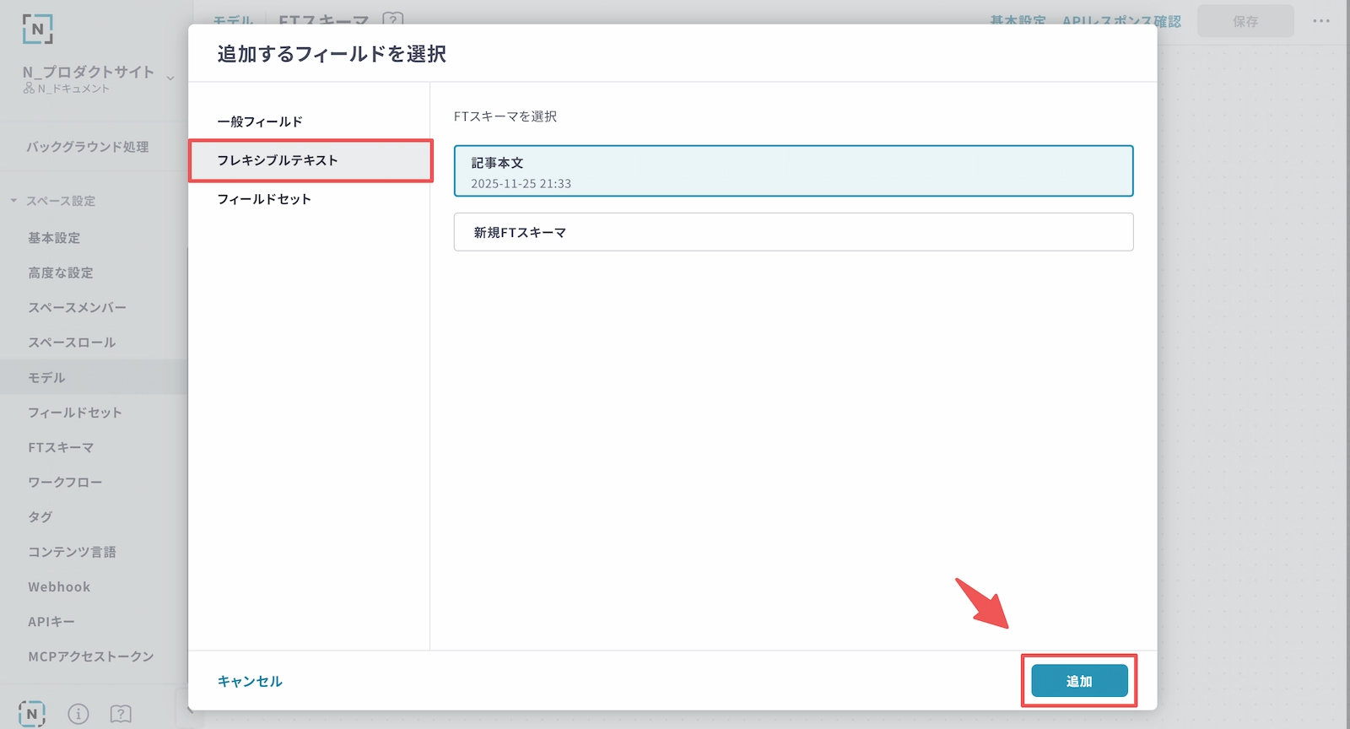Choose the 新規FTスキーマ option
Image resolution: width=1350 pixels, height=729 pixels.
pyautogui.click(x=793, y=232)
